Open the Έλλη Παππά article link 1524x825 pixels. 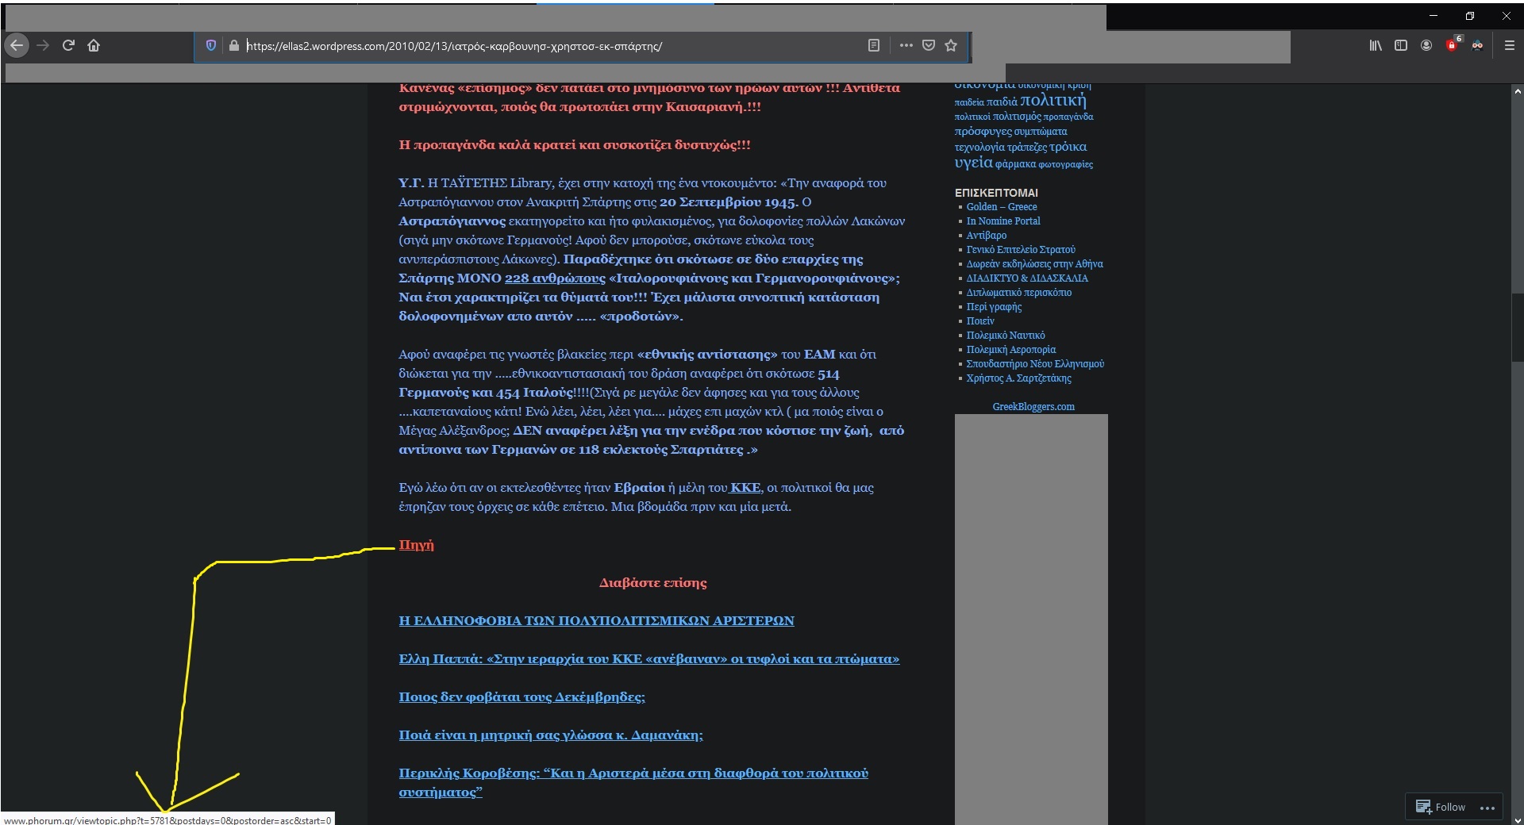[648, 658]
